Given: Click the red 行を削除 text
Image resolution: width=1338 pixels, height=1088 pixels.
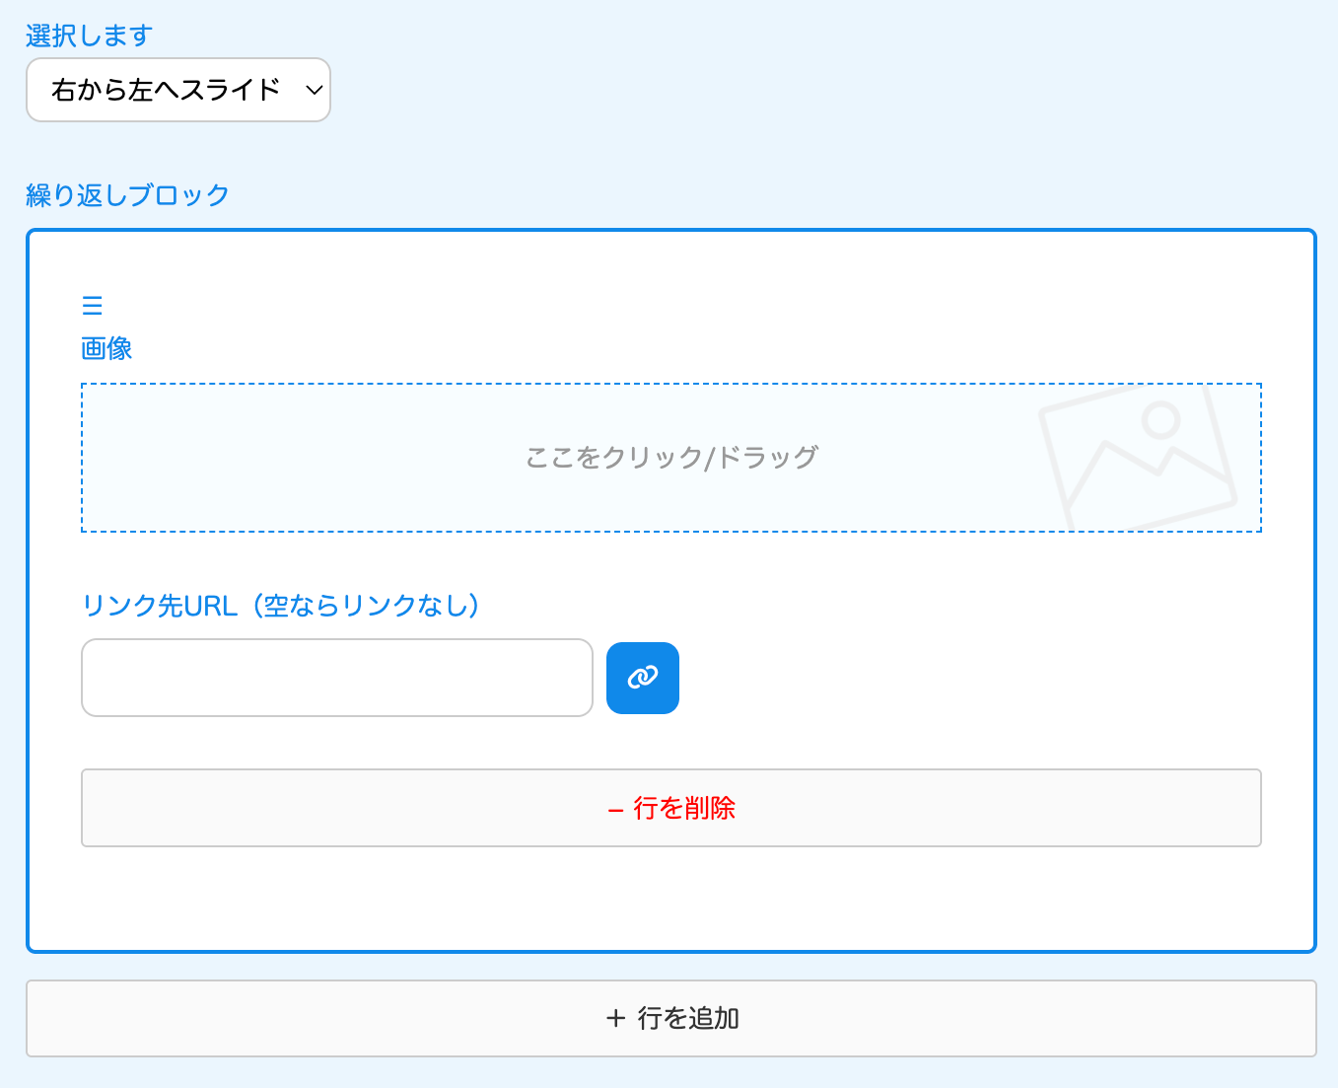Looking at the screenshot, I should point(684,809).
